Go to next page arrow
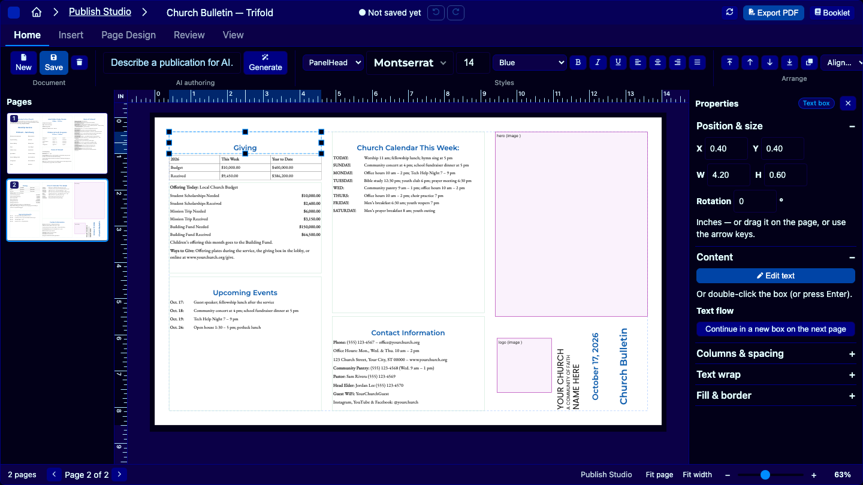The width and height of the screenshot is (863, 485). tap(119, 474)
